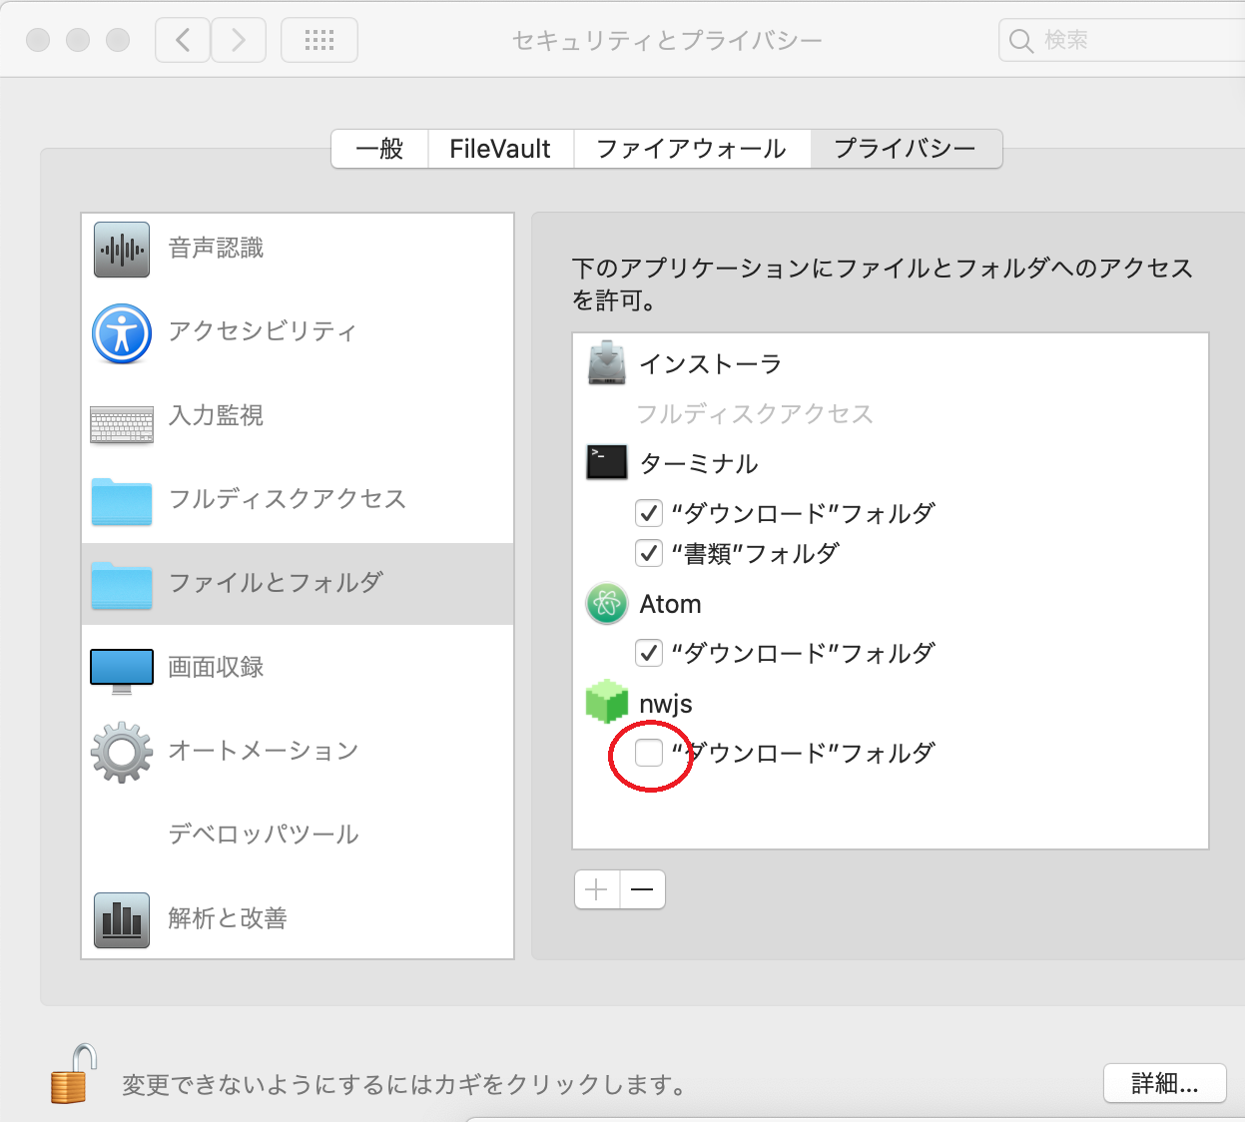Image resolution: width=1245 pixels, height=1122 pixels.
Task: Select the Atom app icon in list
Action: click(607, 604)
